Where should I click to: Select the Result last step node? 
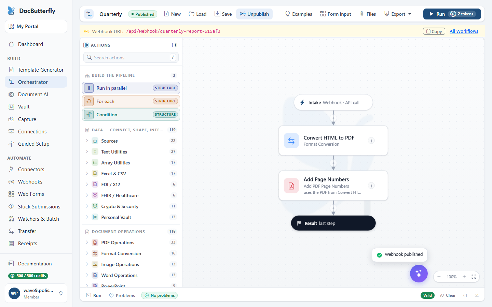click(333, 223)
